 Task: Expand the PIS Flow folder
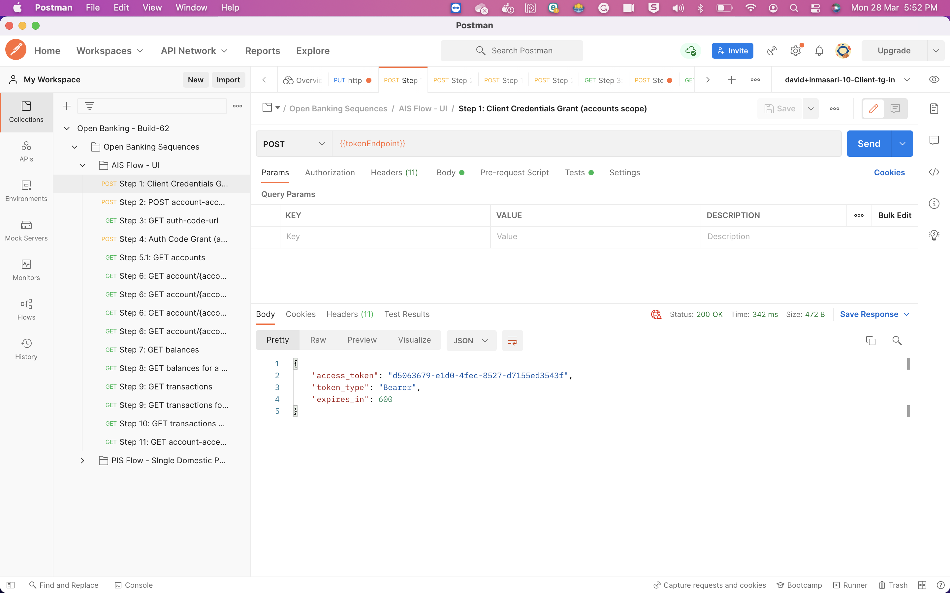click(x=82, y=461)
